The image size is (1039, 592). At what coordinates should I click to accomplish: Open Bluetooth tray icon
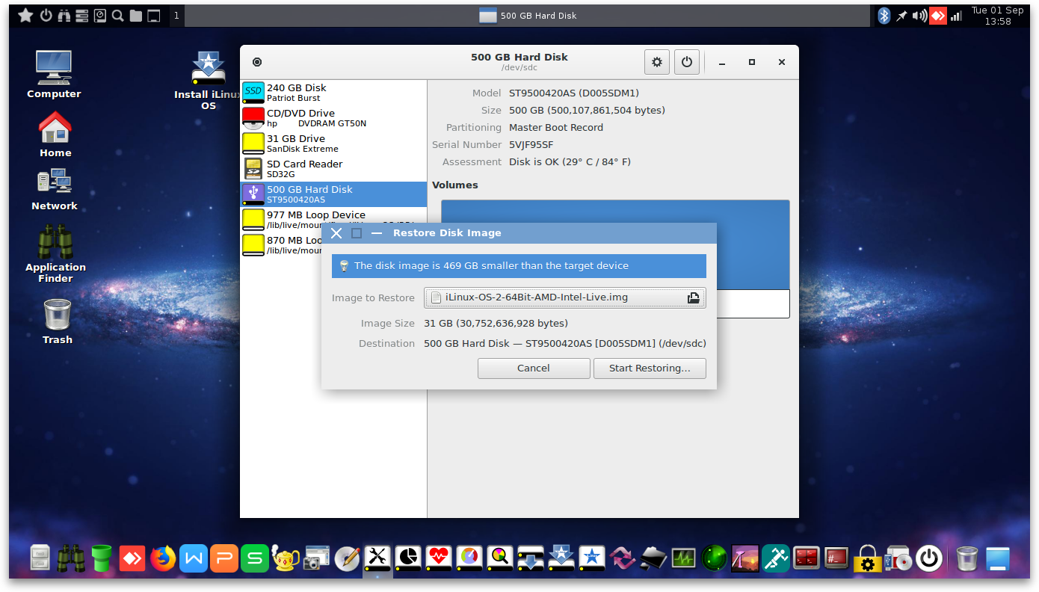click(x=884, y=15)
